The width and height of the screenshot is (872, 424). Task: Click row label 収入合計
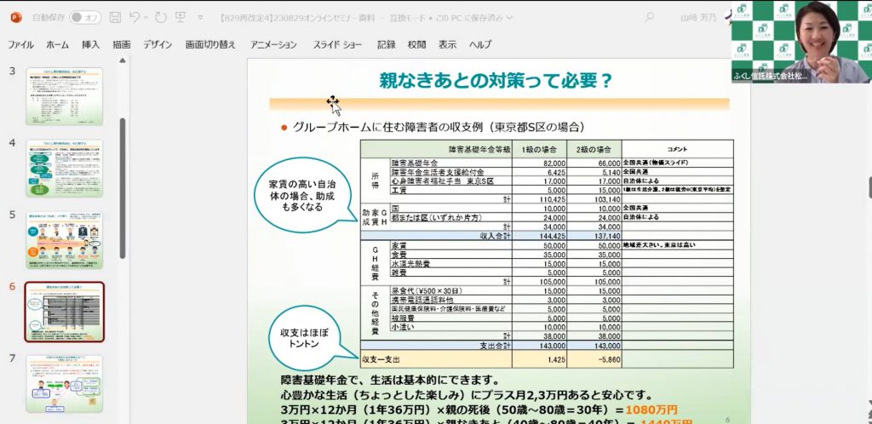click(495, 236)
